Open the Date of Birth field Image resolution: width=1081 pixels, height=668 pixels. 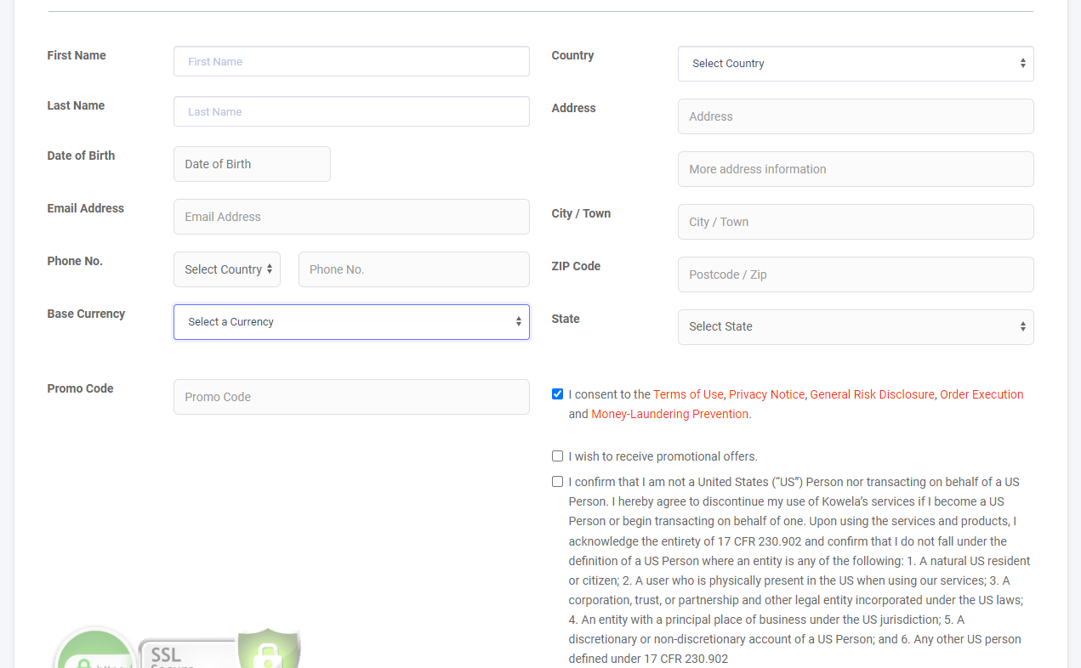click(252, 164)
